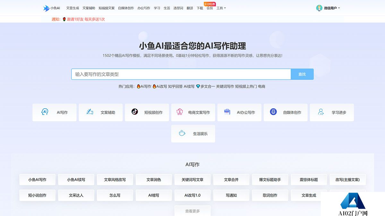Focus the 输入要写作的文章类型 search field
Viewport: 385px width, 216px height.
tap(181, 74)
